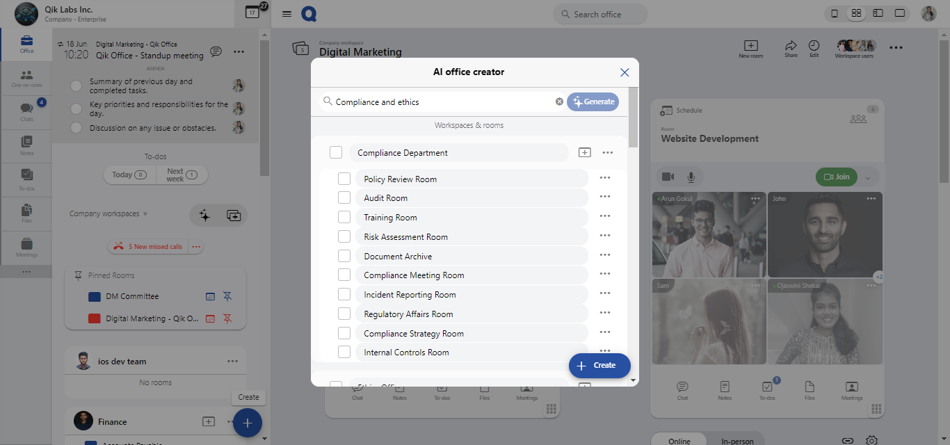Click the Generate AI button
950x445 pixels.
[x=593, y=102]
